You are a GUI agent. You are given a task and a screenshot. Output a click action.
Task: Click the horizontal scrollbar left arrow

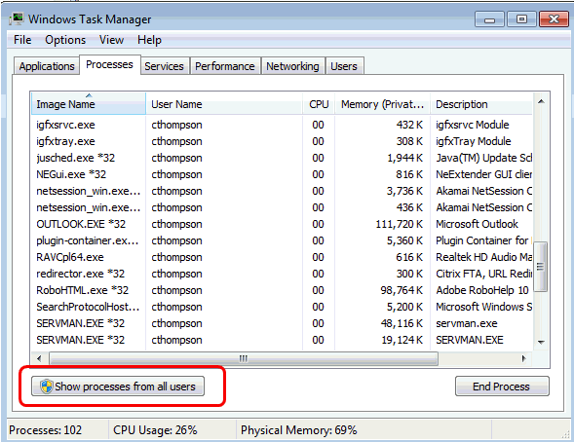click(x=40, y=358)
